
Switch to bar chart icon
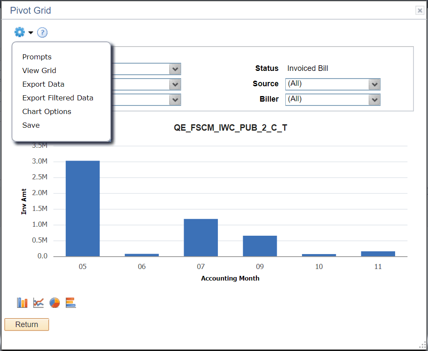pyautogui.click(x=22, y=303)
